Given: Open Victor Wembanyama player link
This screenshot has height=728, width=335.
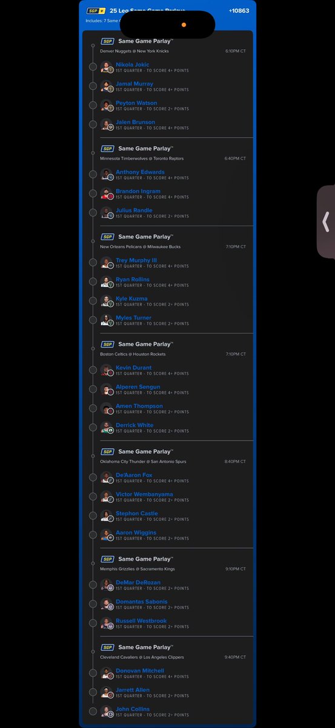Looking at the screenshot, I should [x=144, y=494].
